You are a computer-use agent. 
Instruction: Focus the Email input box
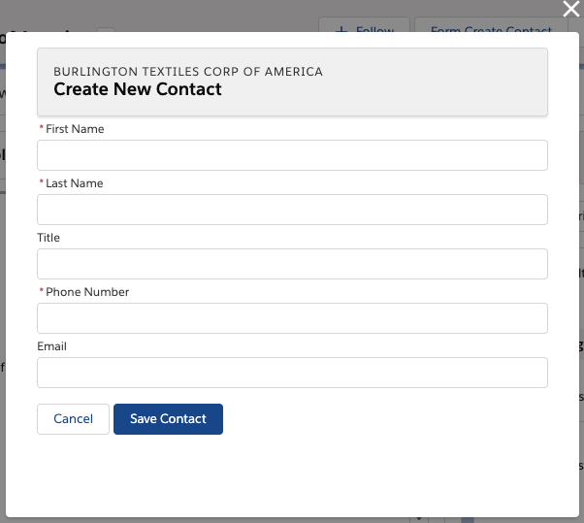[292, 373]
